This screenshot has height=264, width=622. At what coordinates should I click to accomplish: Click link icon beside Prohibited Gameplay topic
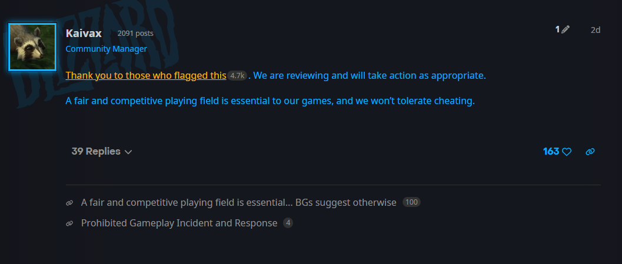pos(69,223)
